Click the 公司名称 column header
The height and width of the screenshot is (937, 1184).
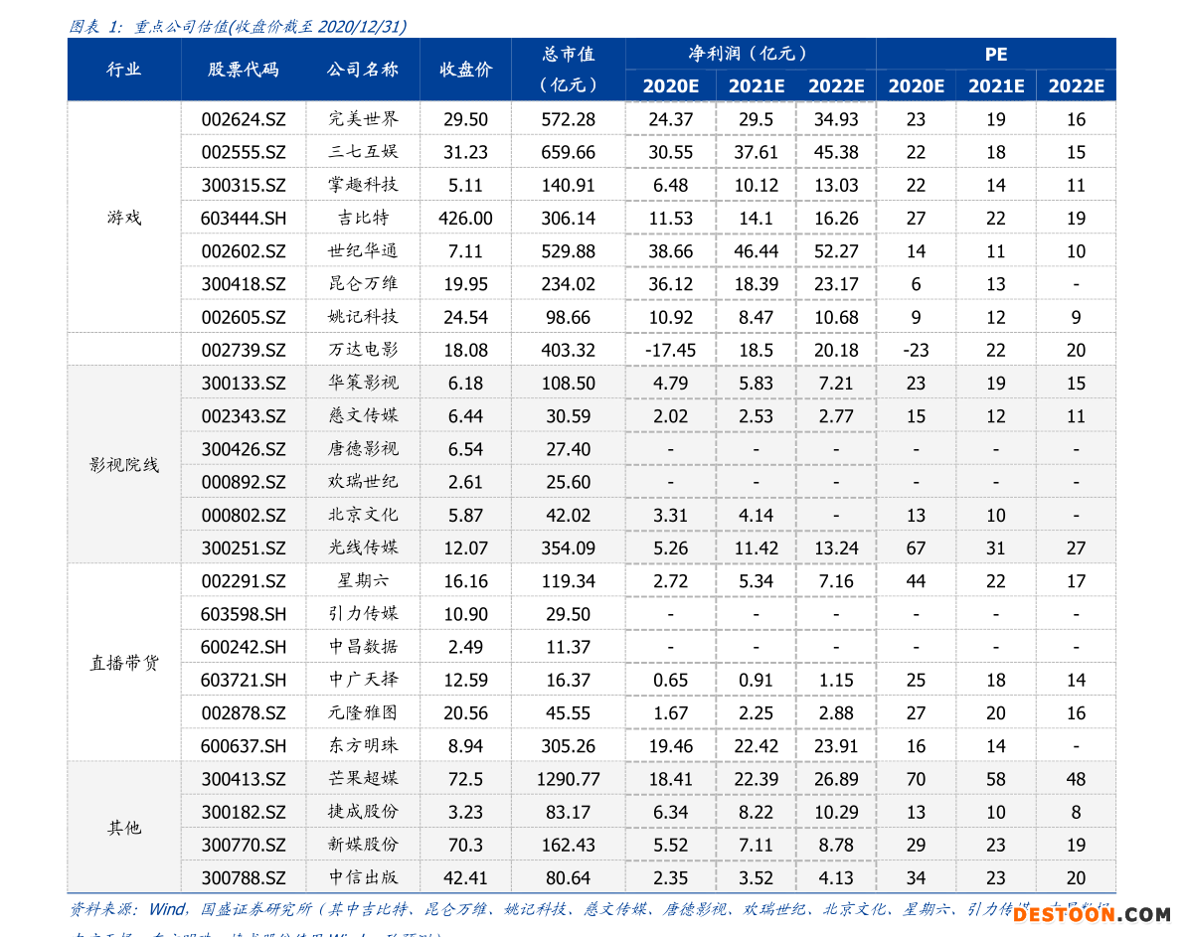click(363, 70)
